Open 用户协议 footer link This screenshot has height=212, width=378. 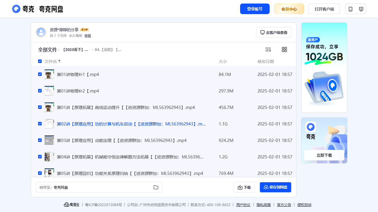243,205
